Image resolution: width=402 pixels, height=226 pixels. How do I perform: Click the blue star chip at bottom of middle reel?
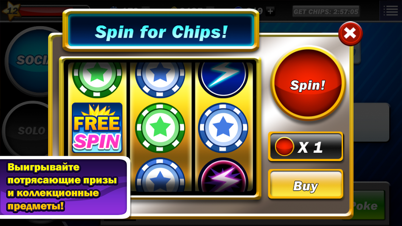pyautogui.click(x=160, y=175)
